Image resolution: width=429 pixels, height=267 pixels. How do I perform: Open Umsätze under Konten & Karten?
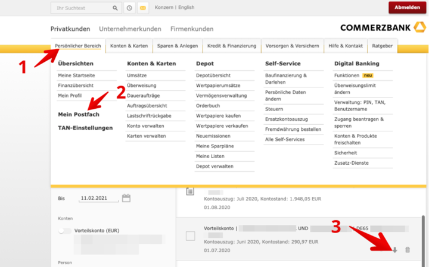point(137,76)
